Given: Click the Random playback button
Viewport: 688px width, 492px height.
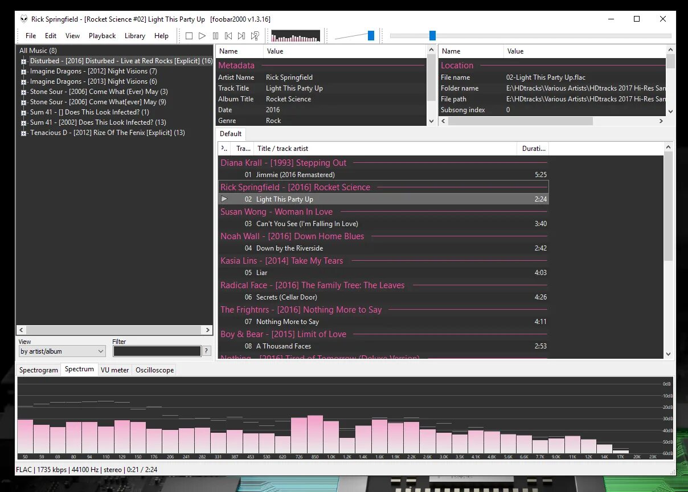Looking at the screenshot, I should [255, 36].
